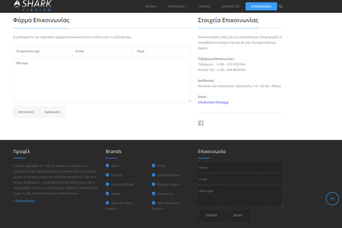
Task: Open the ΚΑΤΑΛΟΓΟΣ menu item
Action: (x=230, y=7)
